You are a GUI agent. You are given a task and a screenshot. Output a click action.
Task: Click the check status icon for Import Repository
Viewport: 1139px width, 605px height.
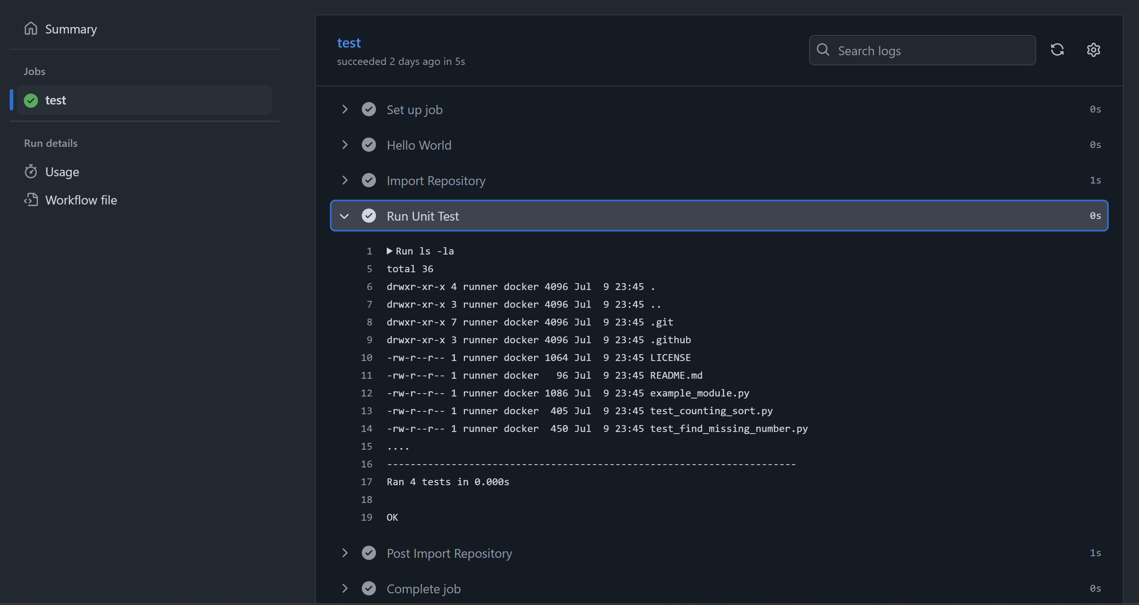click(369, 180)
